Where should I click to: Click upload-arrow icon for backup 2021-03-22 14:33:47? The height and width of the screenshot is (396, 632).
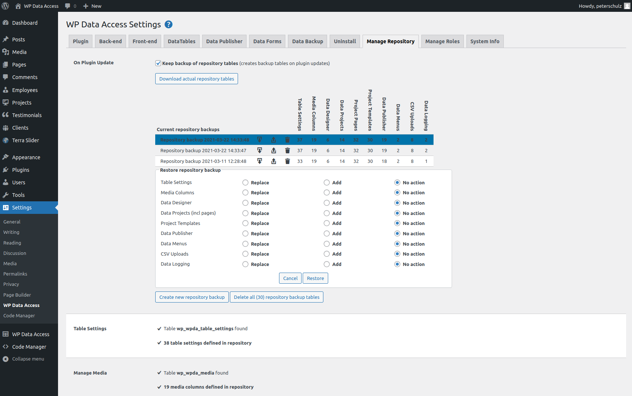click(273, 150)
